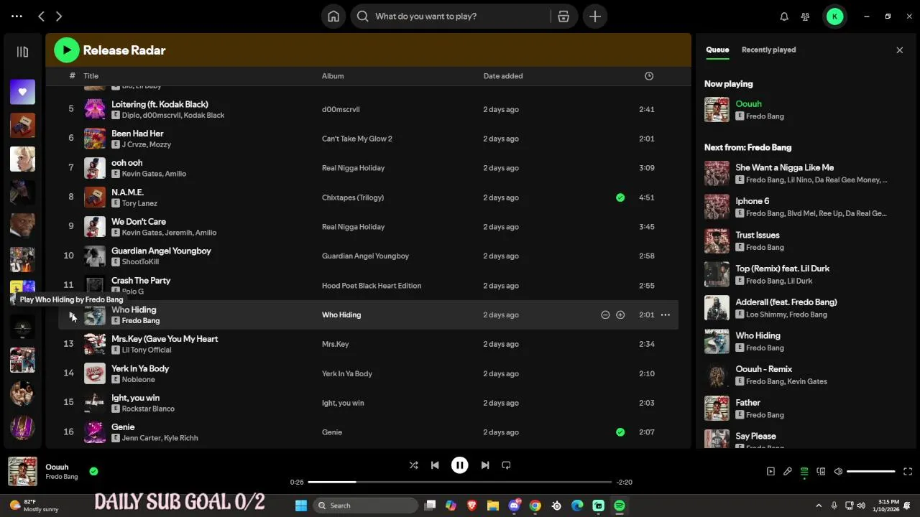Play Who Hiding by Fredo Bang
920x517 pixels.
coord(71,315)
